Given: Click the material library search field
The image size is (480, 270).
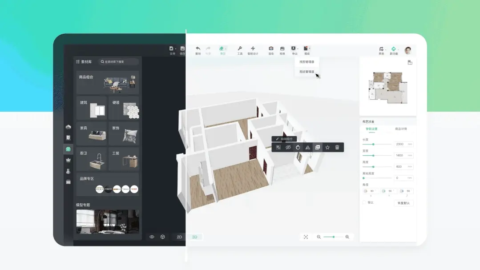Looking at the screenshot, I should point(119,61).
